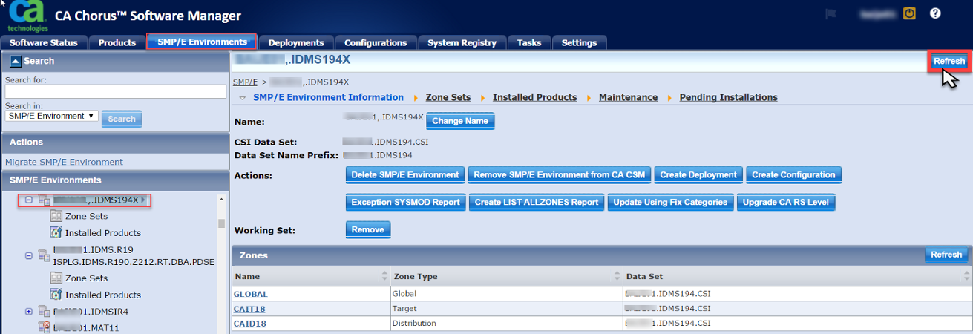Select the SMP/E Environments tab

click(202, 42)
